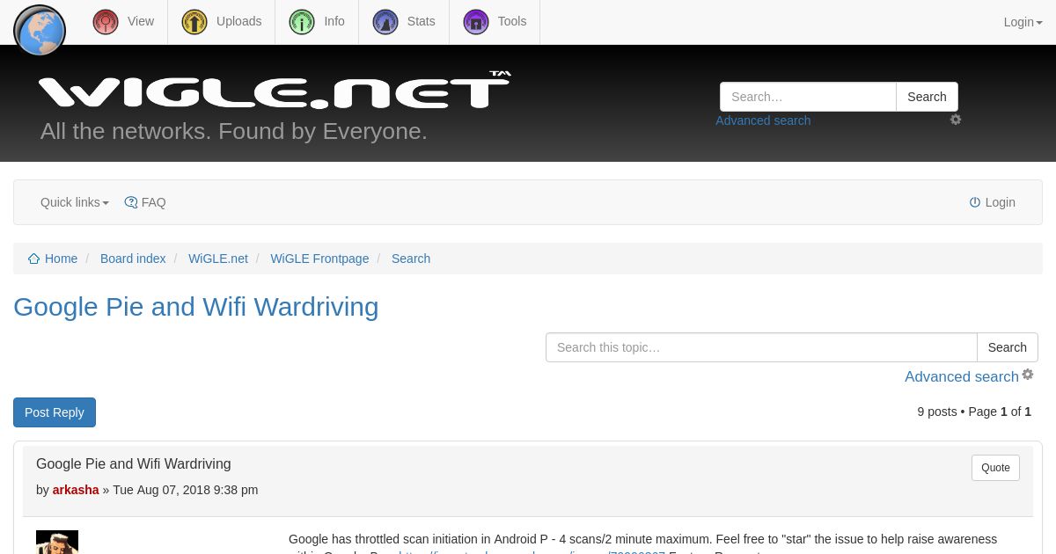Open header Advanced search link
Viewport: 1056px width, 554px height.
(763, 120)
